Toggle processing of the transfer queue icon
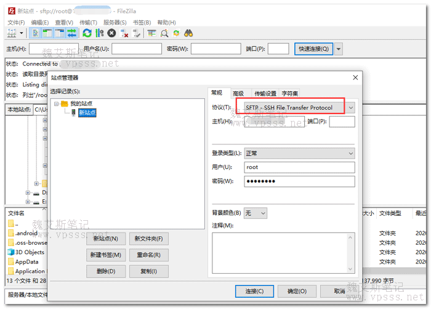The width and height of the screenshot is (431, 309). point(99,33)
